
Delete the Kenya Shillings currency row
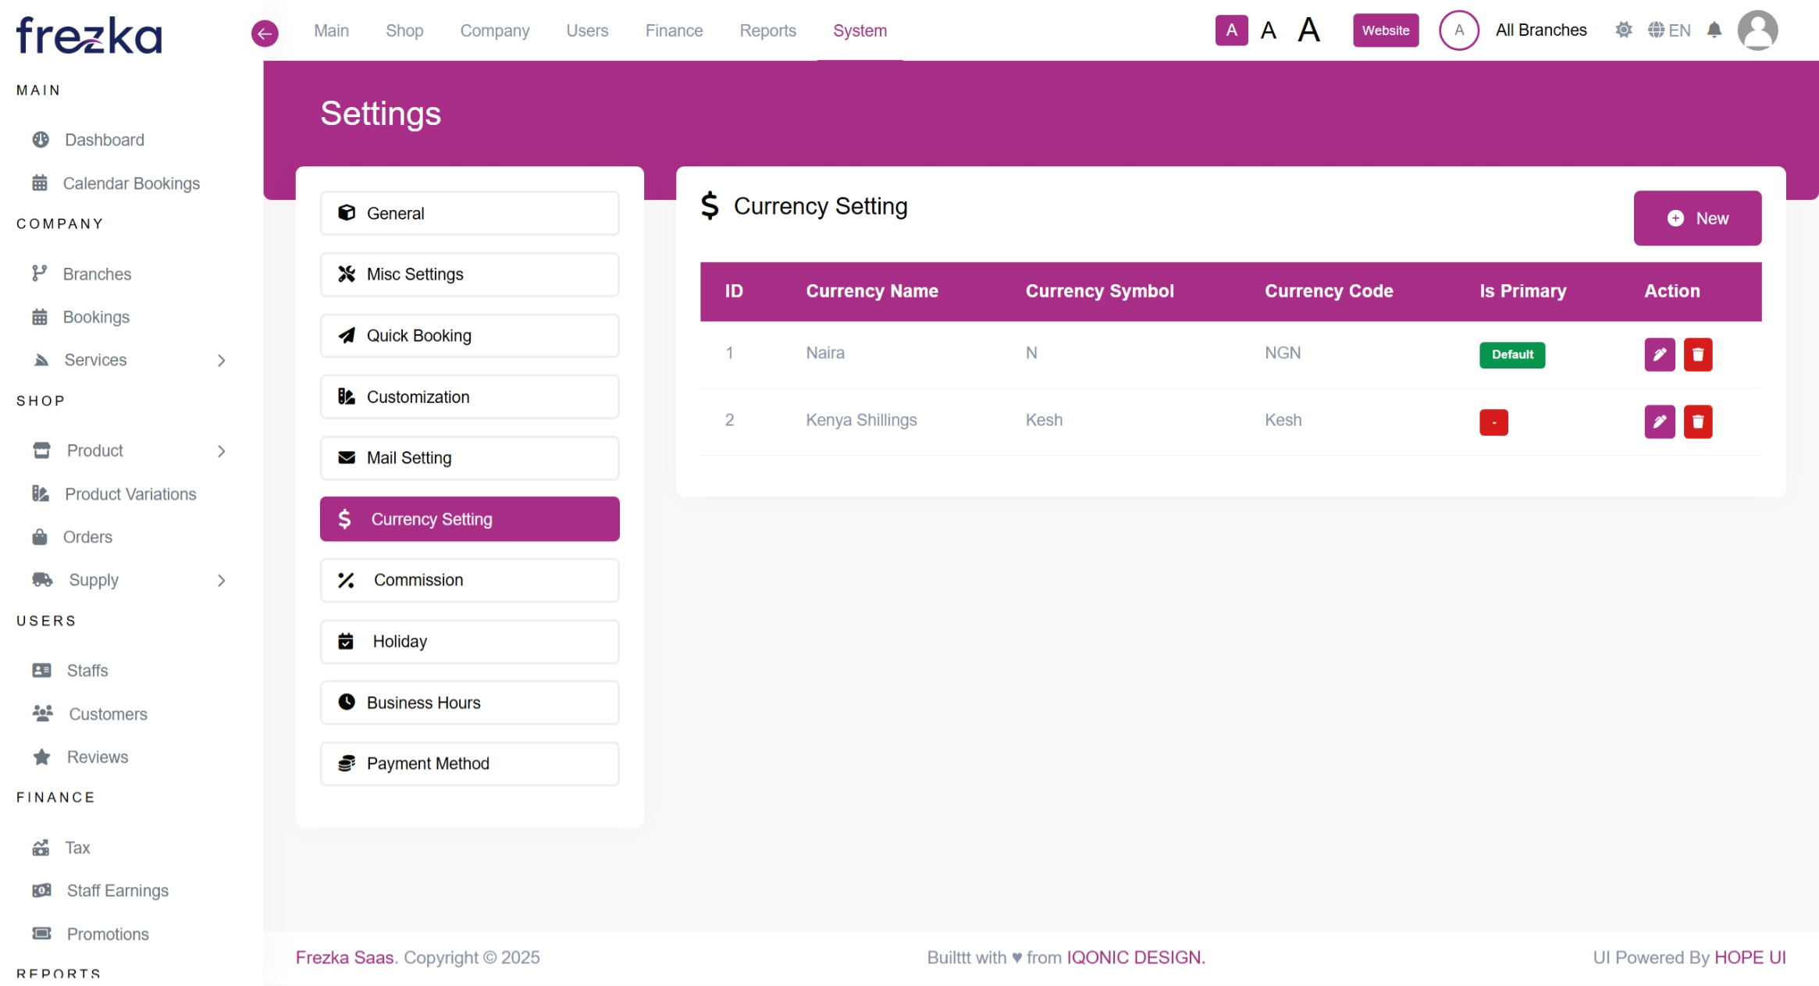click(1697, 422)
